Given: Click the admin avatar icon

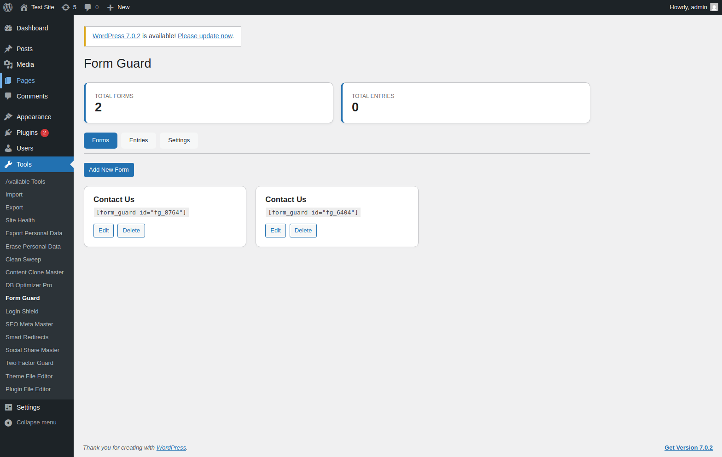Looking at the screenshot, I should point(714,7).
